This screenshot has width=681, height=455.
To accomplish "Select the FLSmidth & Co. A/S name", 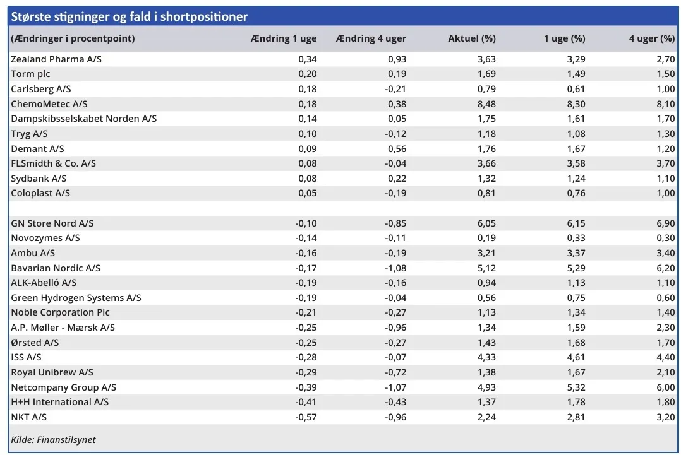I will pos(53,163).
